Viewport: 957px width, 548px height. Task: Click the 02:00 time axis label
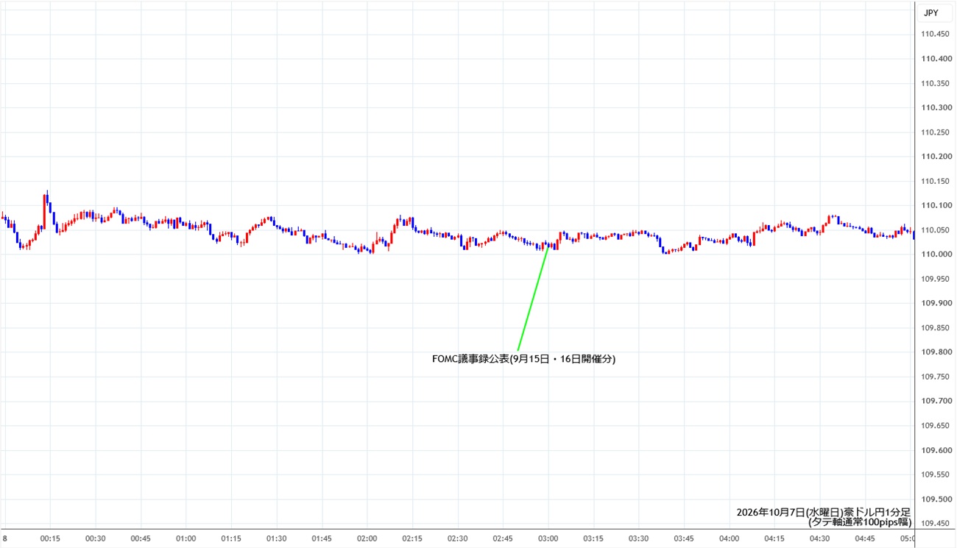point(367,538)
